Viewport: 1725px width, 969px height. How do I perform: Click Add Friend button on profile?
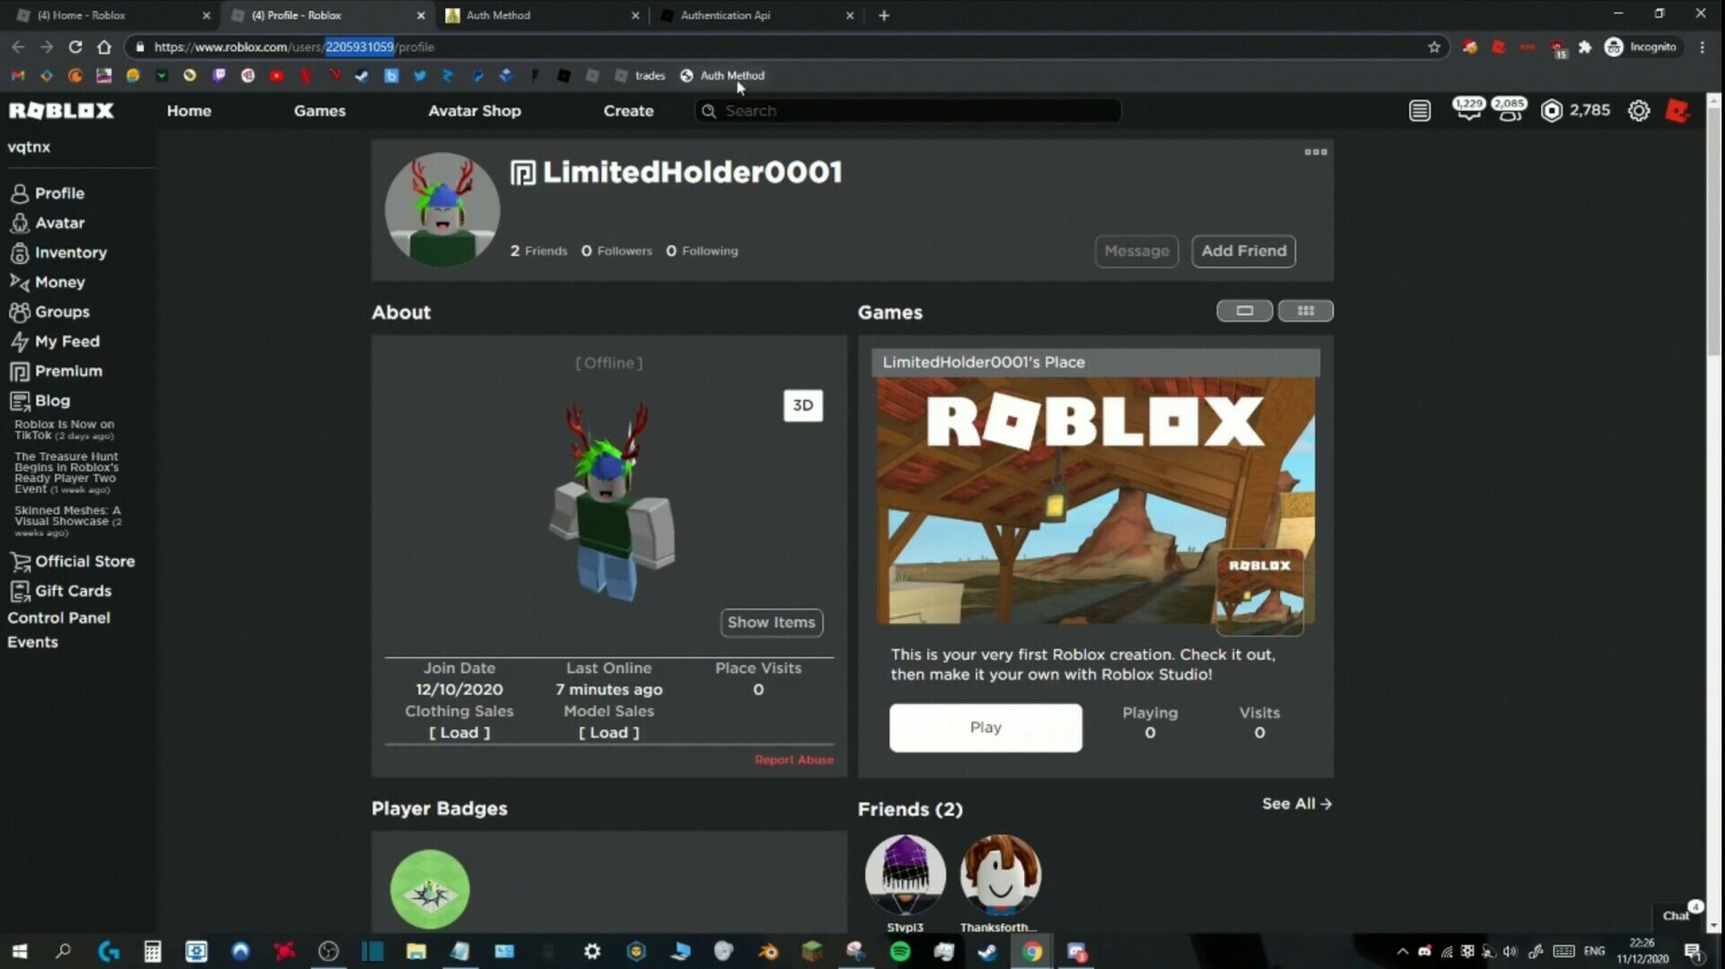[1243, 250]
